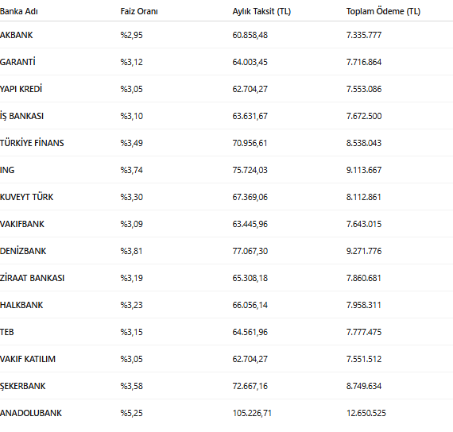Select KUVEYT TÜRK interest rate %3,30
The height and width of the screenshot is (432, 453).
pos(131,197)
